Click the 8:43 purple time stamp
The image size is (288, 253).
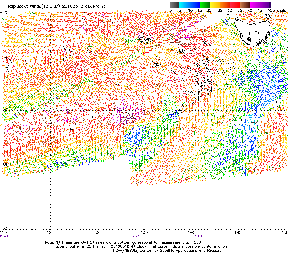[4, 236]
